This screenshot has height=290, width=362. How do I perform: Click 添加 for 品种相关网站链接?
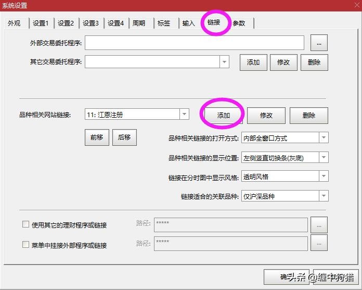224,115
